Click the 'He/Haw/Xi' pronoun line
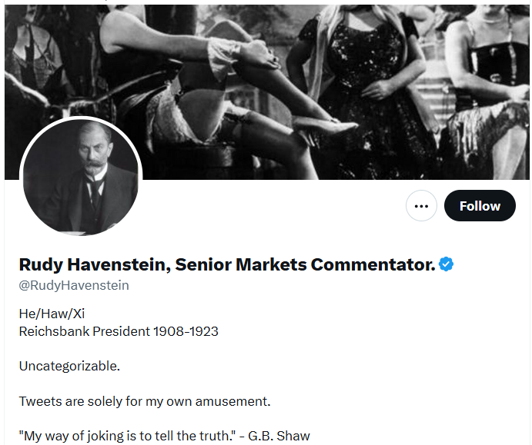This screenshot has height=445, width=532. [x=52, y=314]
